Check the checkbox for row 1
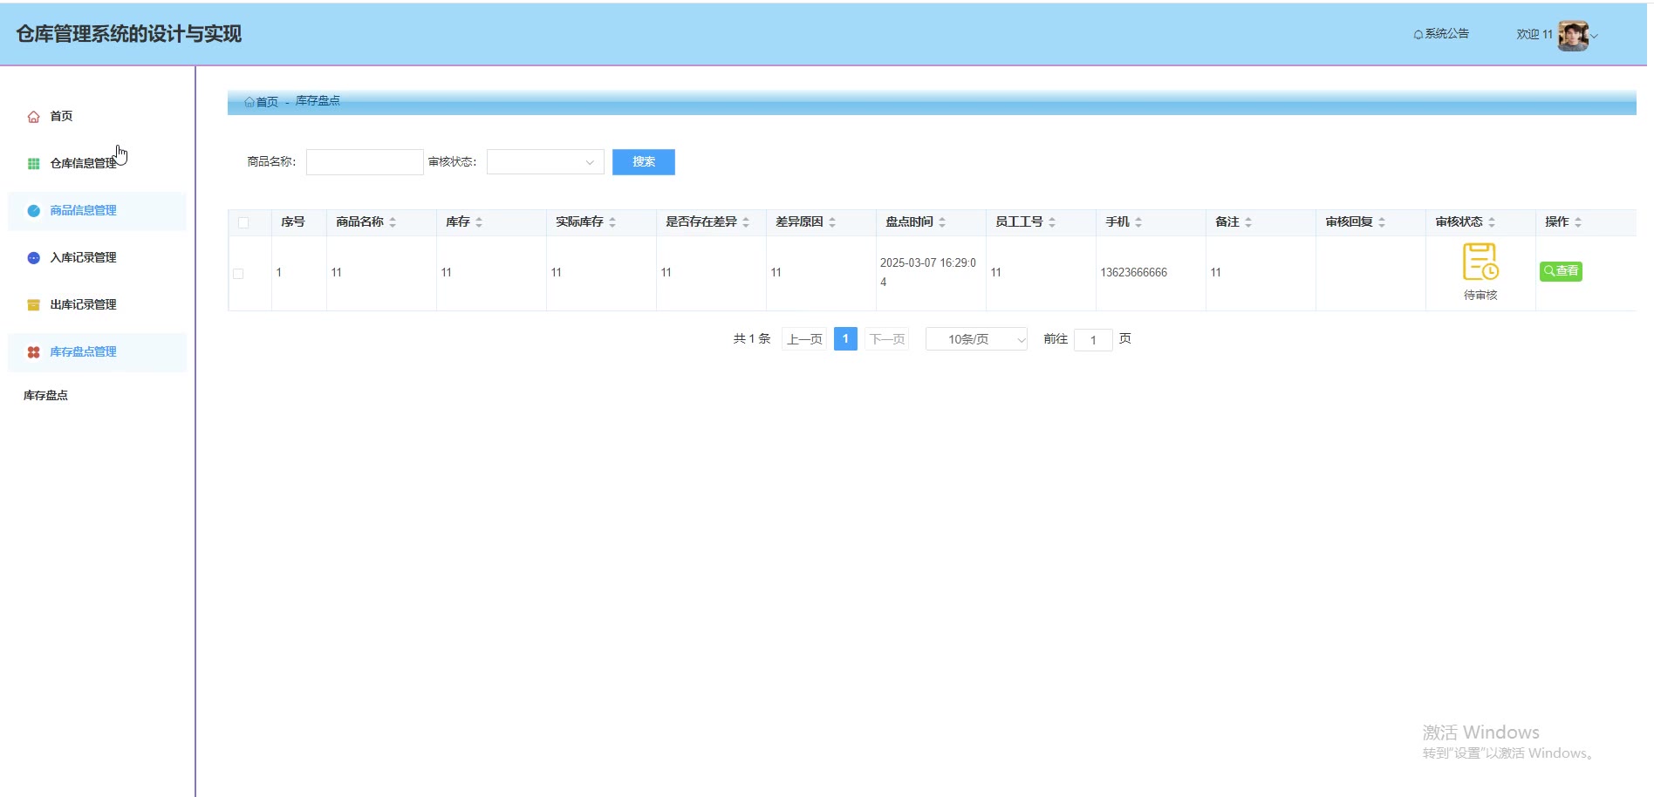 (x=238, y=274)
